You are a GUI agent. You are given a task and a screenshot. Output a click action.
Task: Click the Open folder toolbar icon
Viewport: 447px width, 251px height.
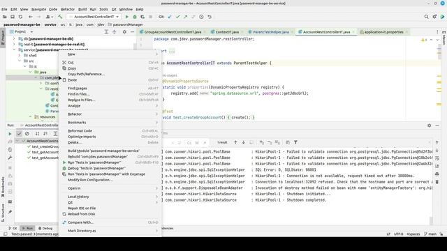point(5,17)
